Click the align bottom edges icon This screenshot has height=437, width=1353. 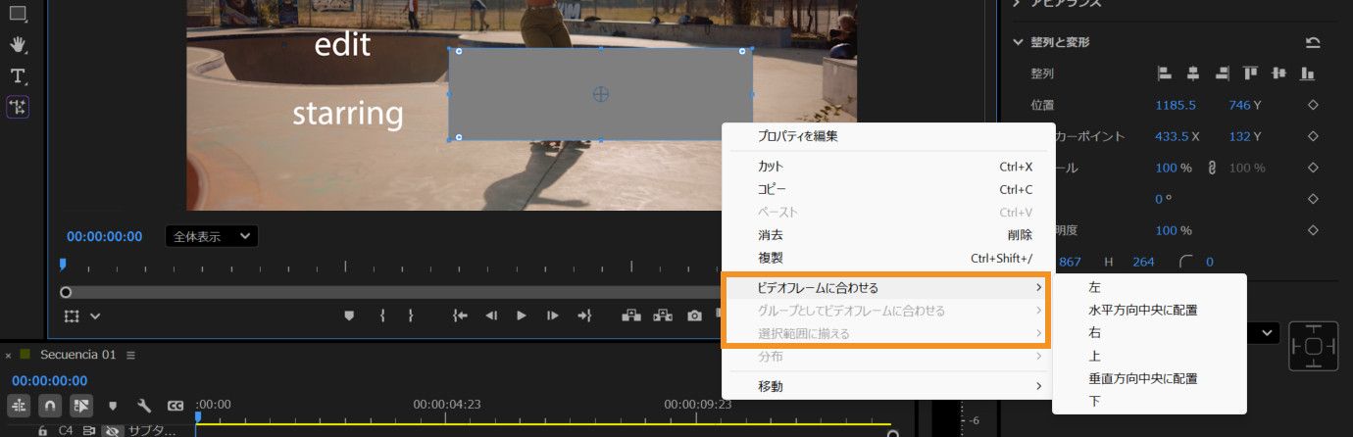click(x=1307, y=73)
